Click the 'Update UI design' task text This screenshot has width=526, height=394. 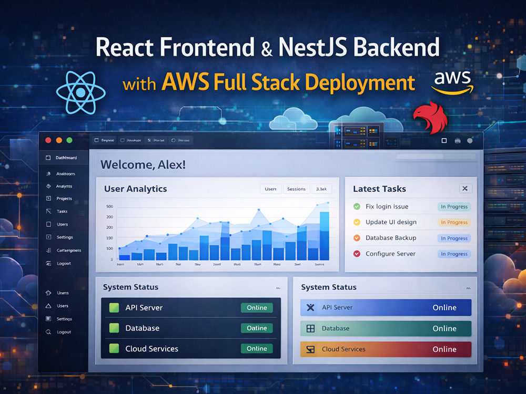click(x=391, y=222)
